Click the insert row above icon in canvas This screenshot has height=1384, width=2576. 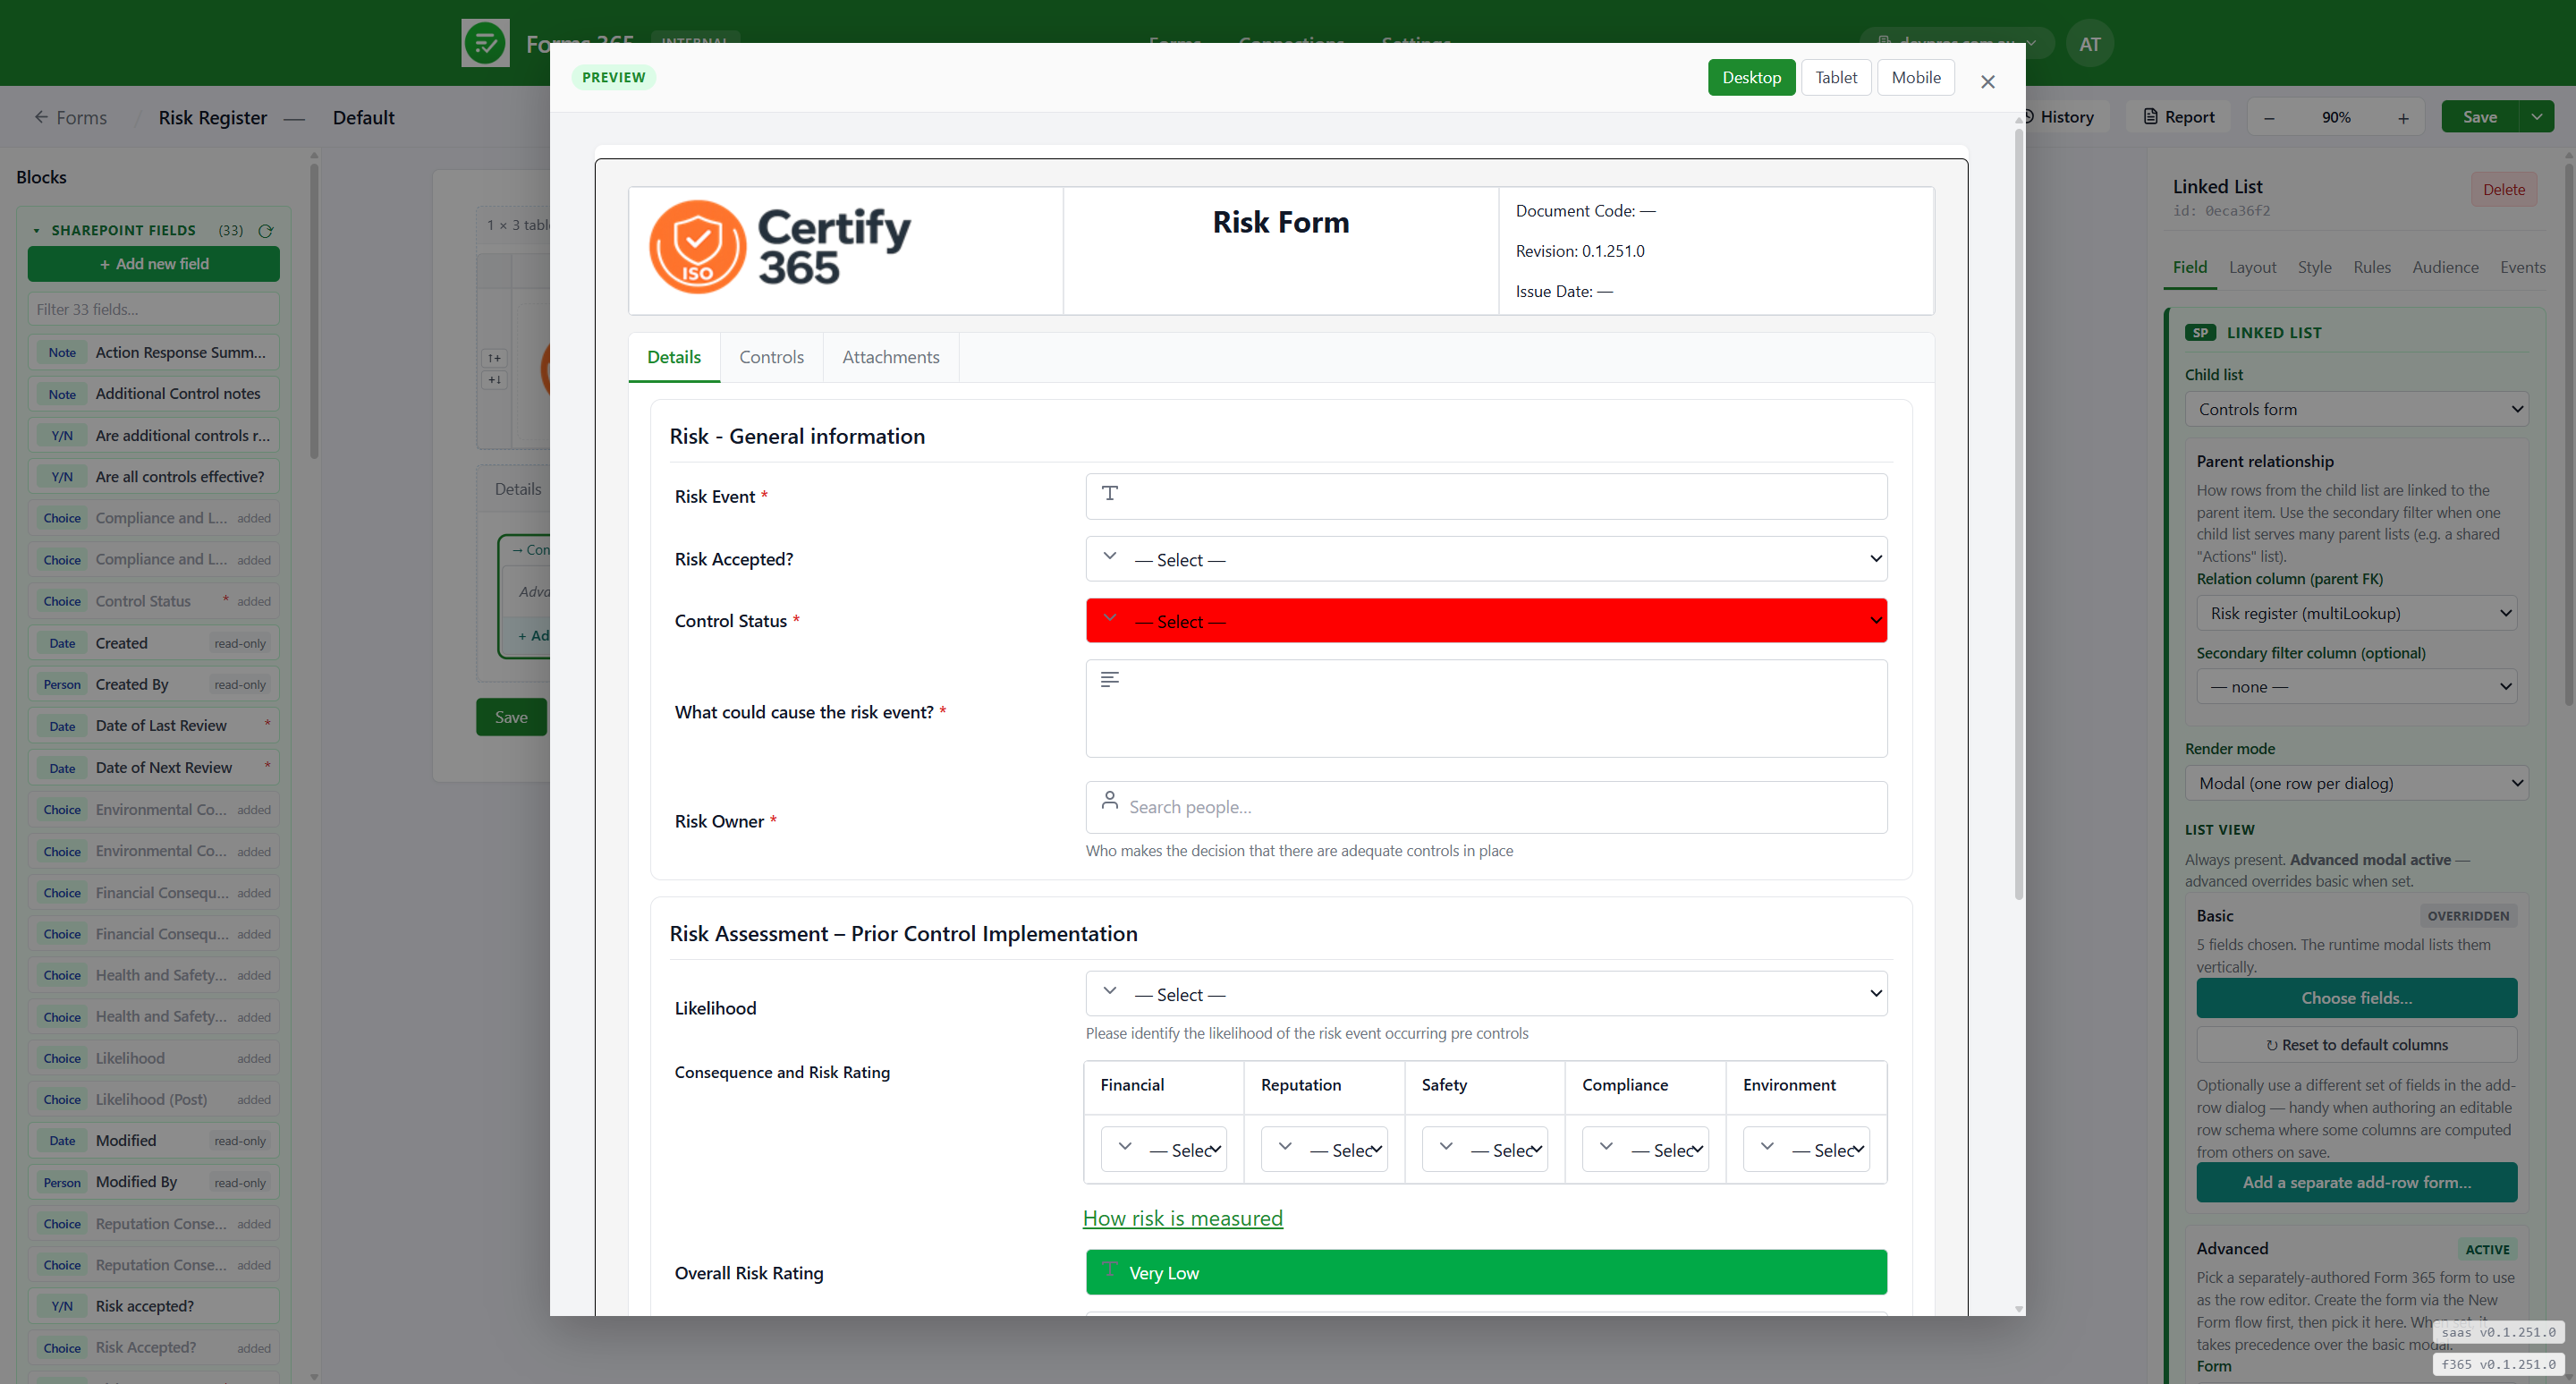coord(494,358)
